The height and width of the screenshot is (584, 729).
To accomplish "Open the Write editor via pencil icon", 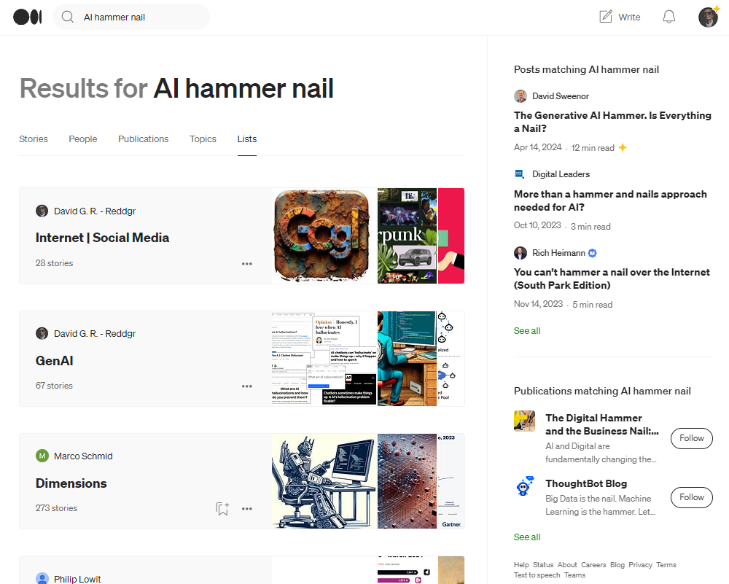I will click(x=618, y=16).
